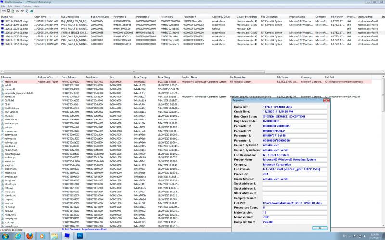Click the file icon beside tcpip.sys
This screenshot has height=240, width=385.
pos(3,222)
